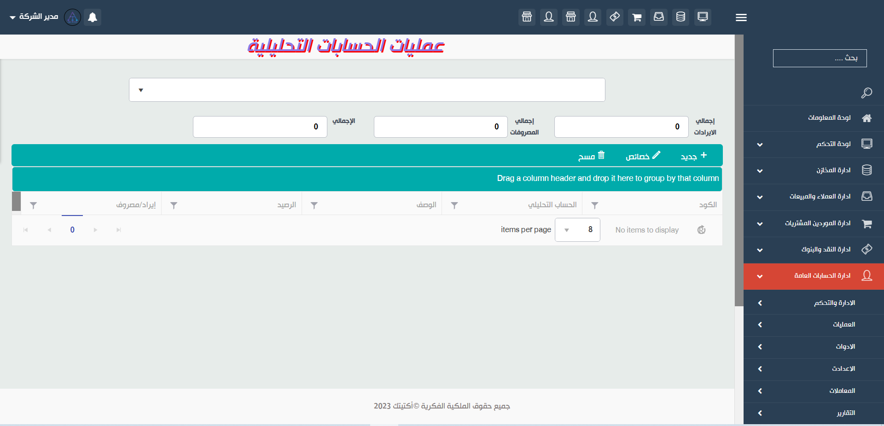Expand ادارة العملاء والمبيعات sidebar menu

[814, 197]
